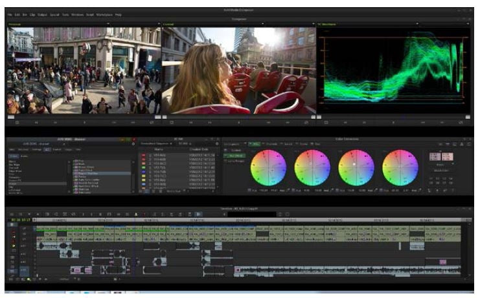This screenshot has height=298, width=480.
Task: Open the YC Waveform display dropdown
Action: 418,25
